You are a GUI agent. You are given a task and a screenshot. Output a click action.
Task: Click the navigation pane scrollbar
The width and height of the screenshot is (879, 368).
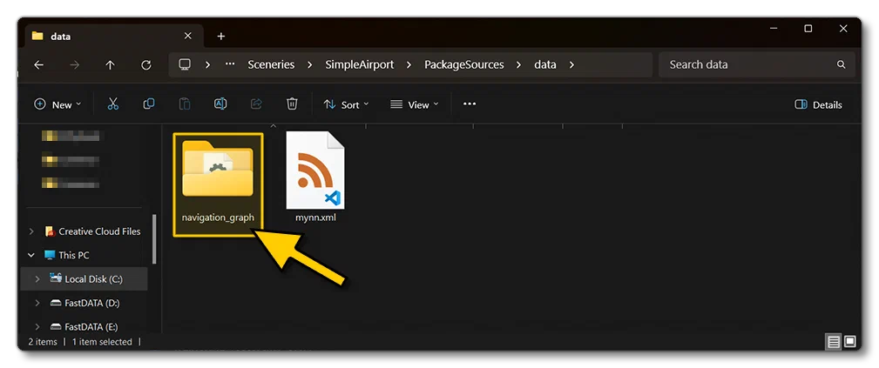click(x=154, y=238)
